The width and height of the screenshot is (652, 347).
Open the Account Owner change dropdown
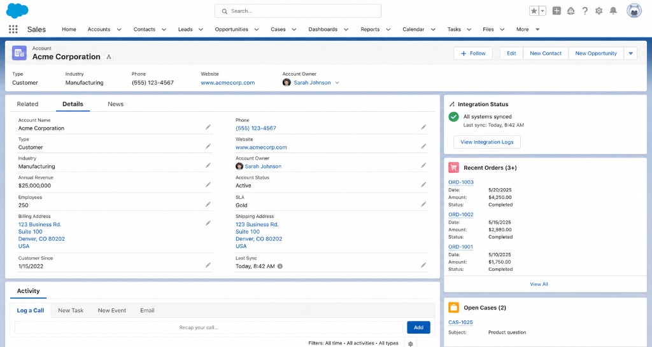(337, 83)
